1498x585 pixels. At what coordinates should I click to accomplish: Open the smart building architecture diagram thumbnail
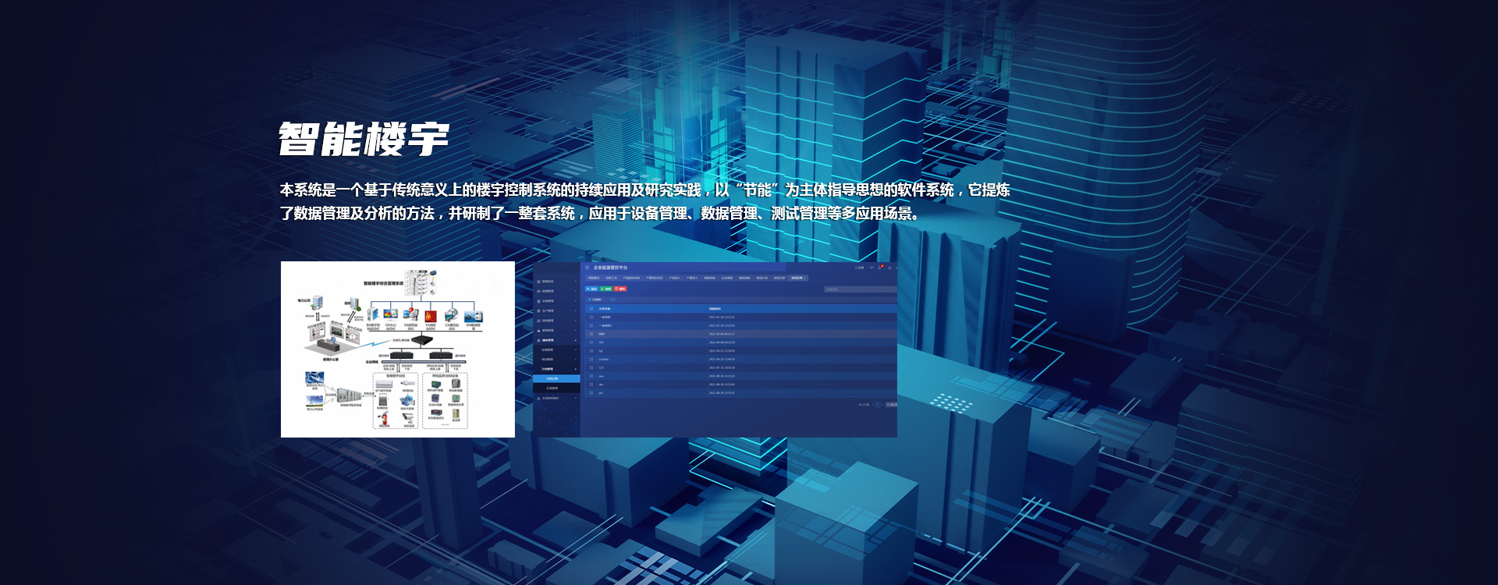[x=398, y=349]
